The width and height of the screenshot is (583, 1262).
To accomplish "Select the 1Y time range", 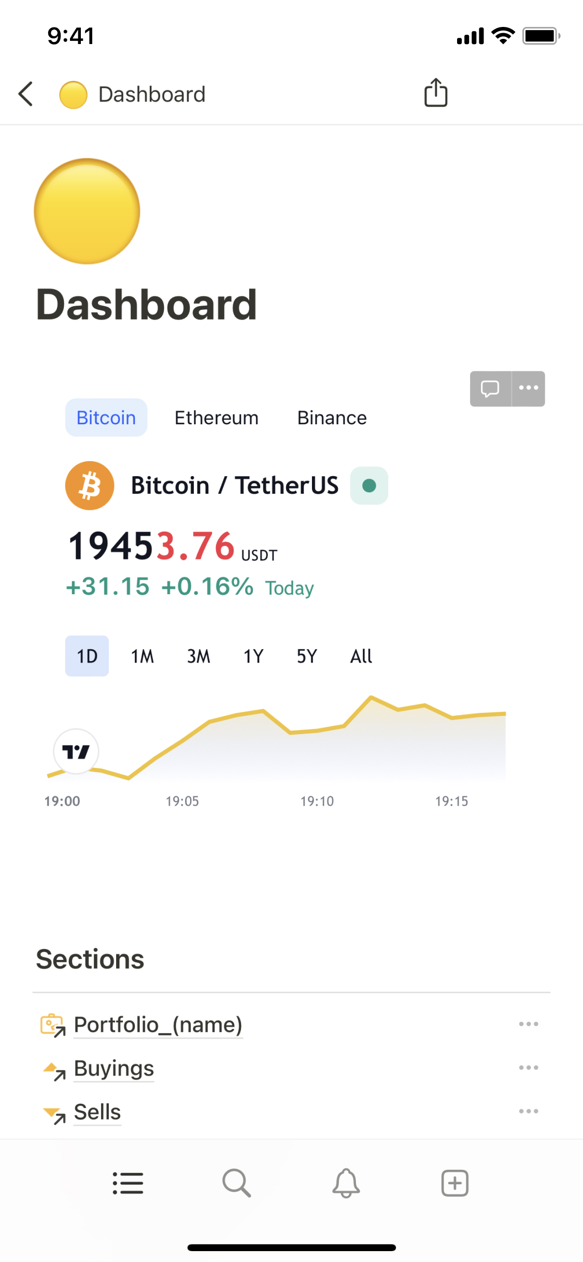I will click(x=253, y=656).
